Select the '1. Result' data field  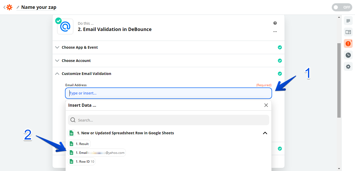[80, 144]
